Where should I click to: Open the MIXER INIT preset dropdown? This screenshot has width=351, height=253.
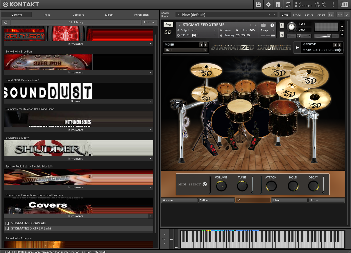point(185,50)
